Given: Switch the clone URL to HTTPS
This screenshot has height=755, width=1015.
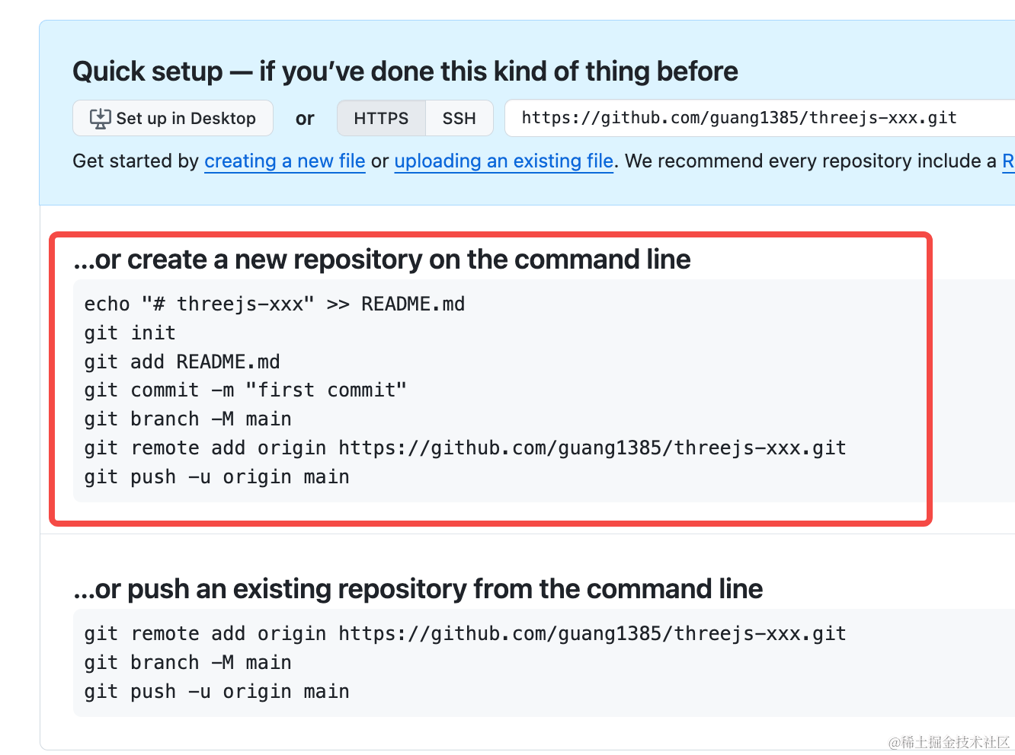Looking at the screenshot, I should click(381, 118).
